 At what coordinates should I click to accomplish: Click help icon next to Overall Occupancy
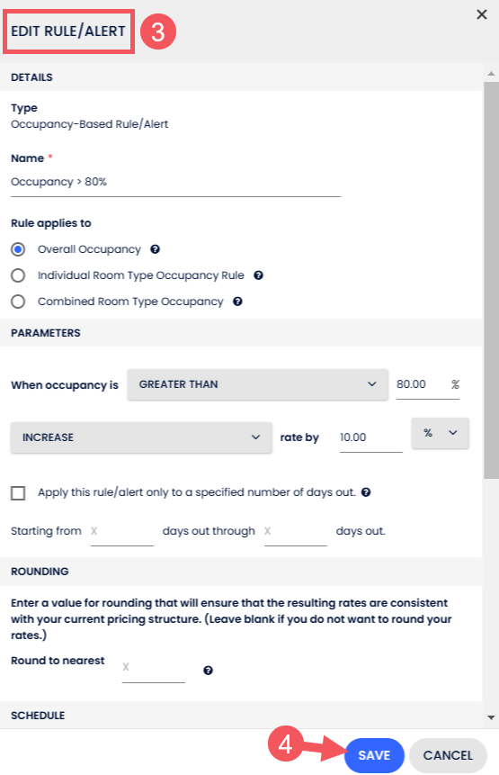point(155,249)
